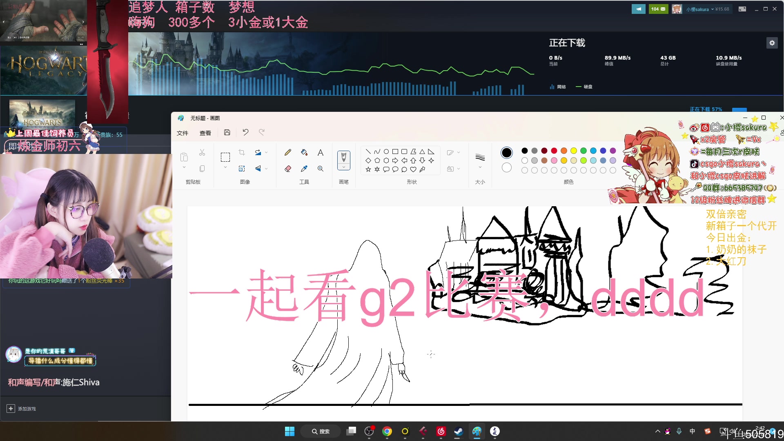The image size is (784, 441).
Task: Select Color 1 black foreground circle
Action: click(x=507, y=153)
